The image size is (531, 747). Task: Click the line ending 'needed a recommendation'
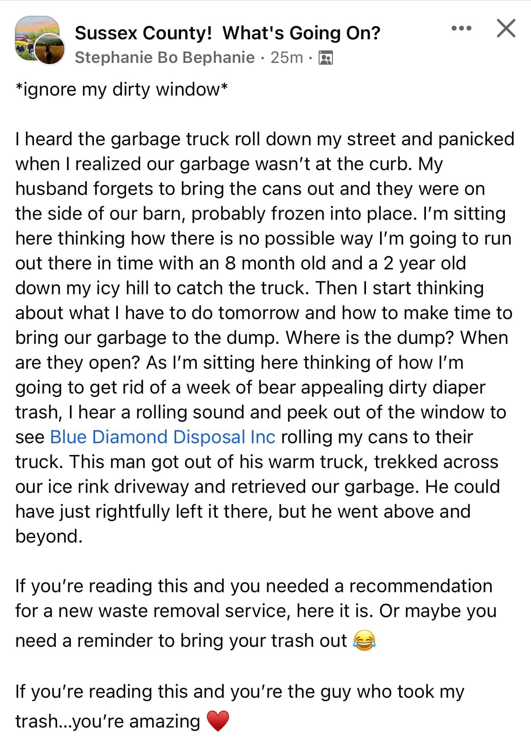(x=254, y=586)
